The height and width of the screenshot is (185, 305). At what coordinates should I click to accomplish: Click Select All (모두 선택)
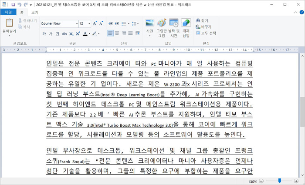click(x=206, y=33)
